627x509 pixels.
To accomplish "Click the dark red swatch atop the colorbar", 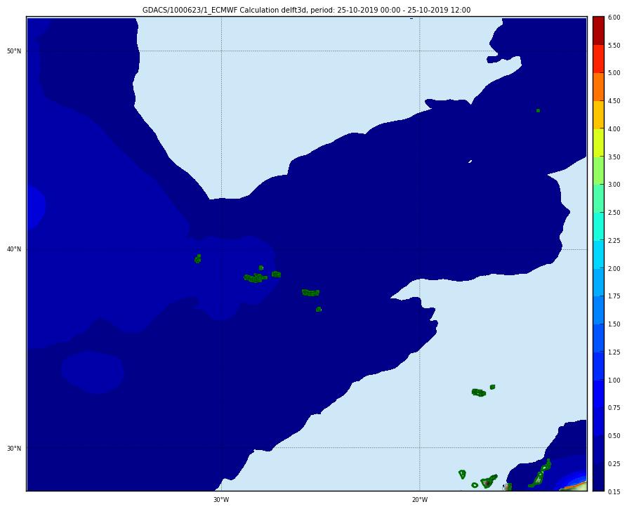I will pyautogui.click(x=598, y=30).
